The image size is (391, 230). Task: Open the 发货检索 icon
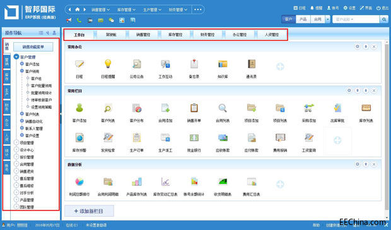[108, 138]
